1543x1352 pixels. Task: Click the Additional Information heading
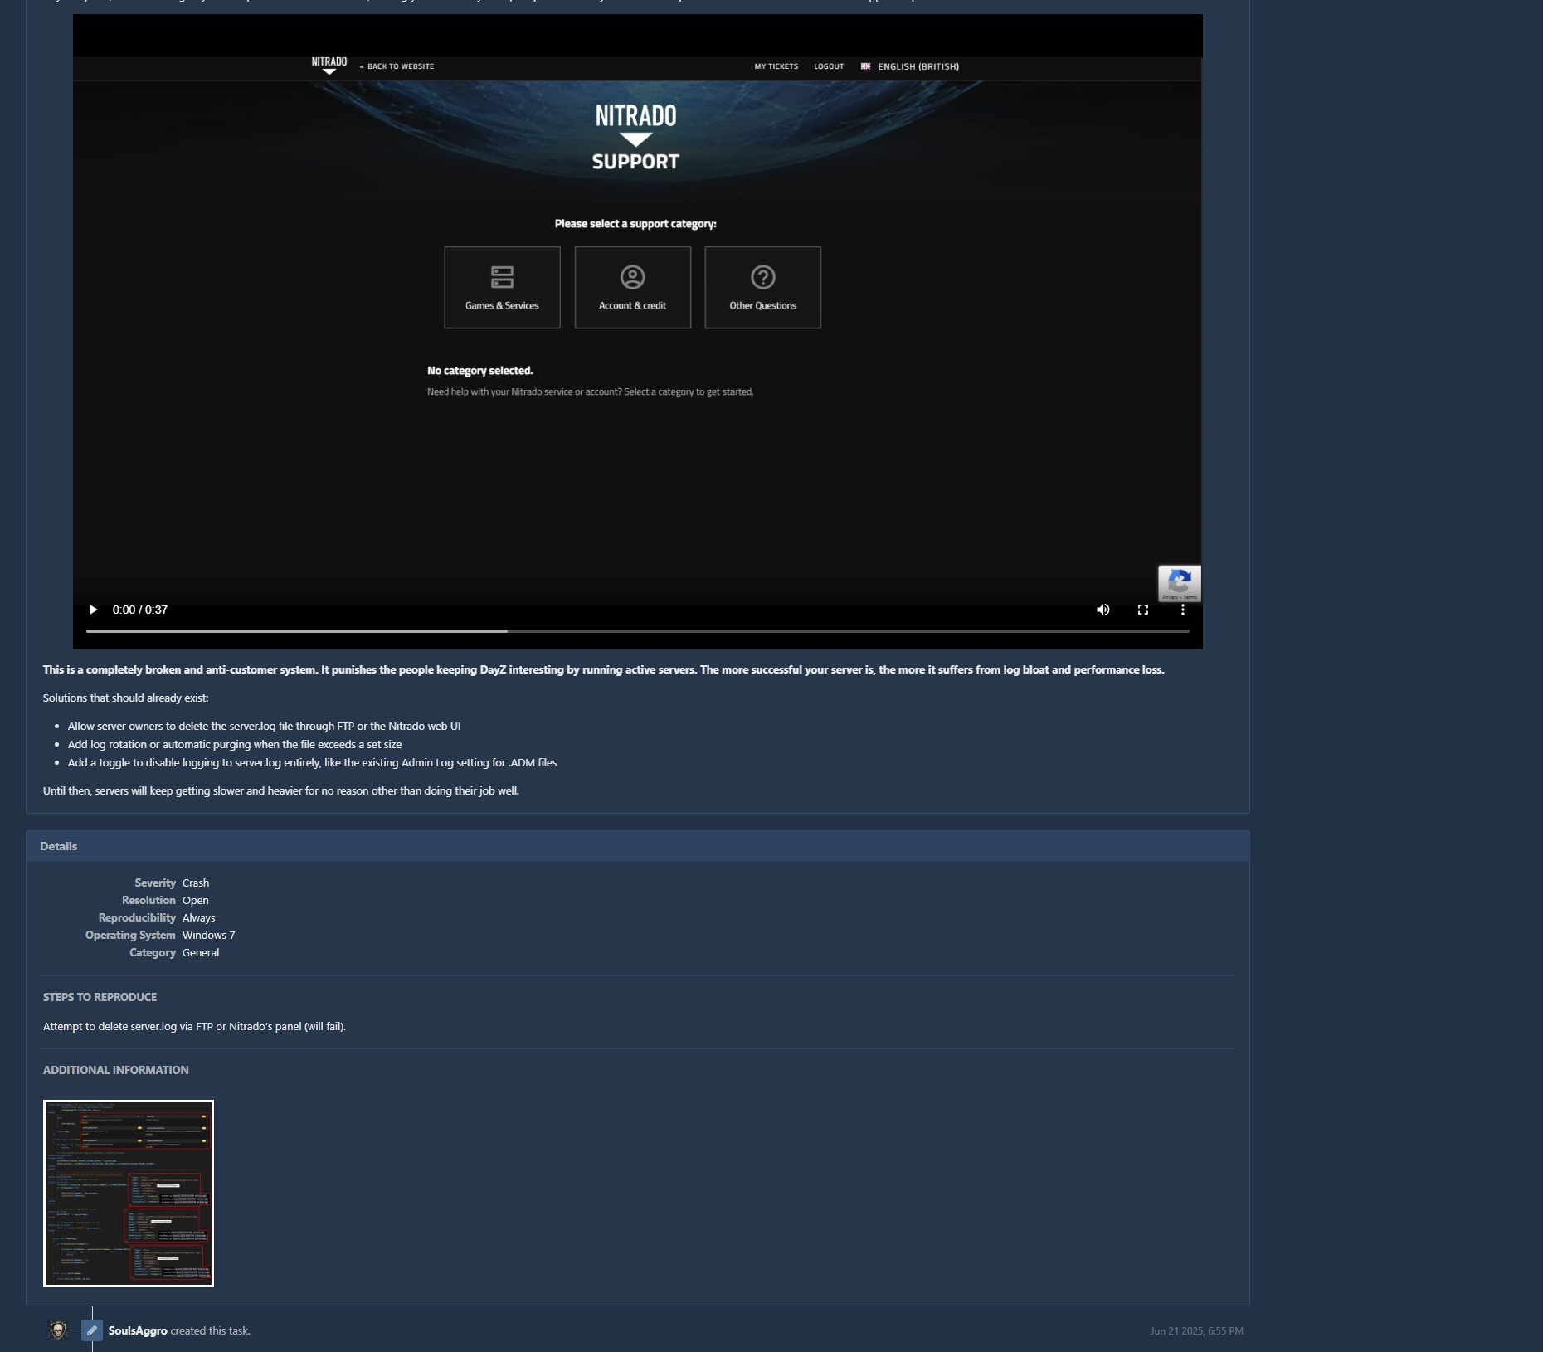(116, 1070)
